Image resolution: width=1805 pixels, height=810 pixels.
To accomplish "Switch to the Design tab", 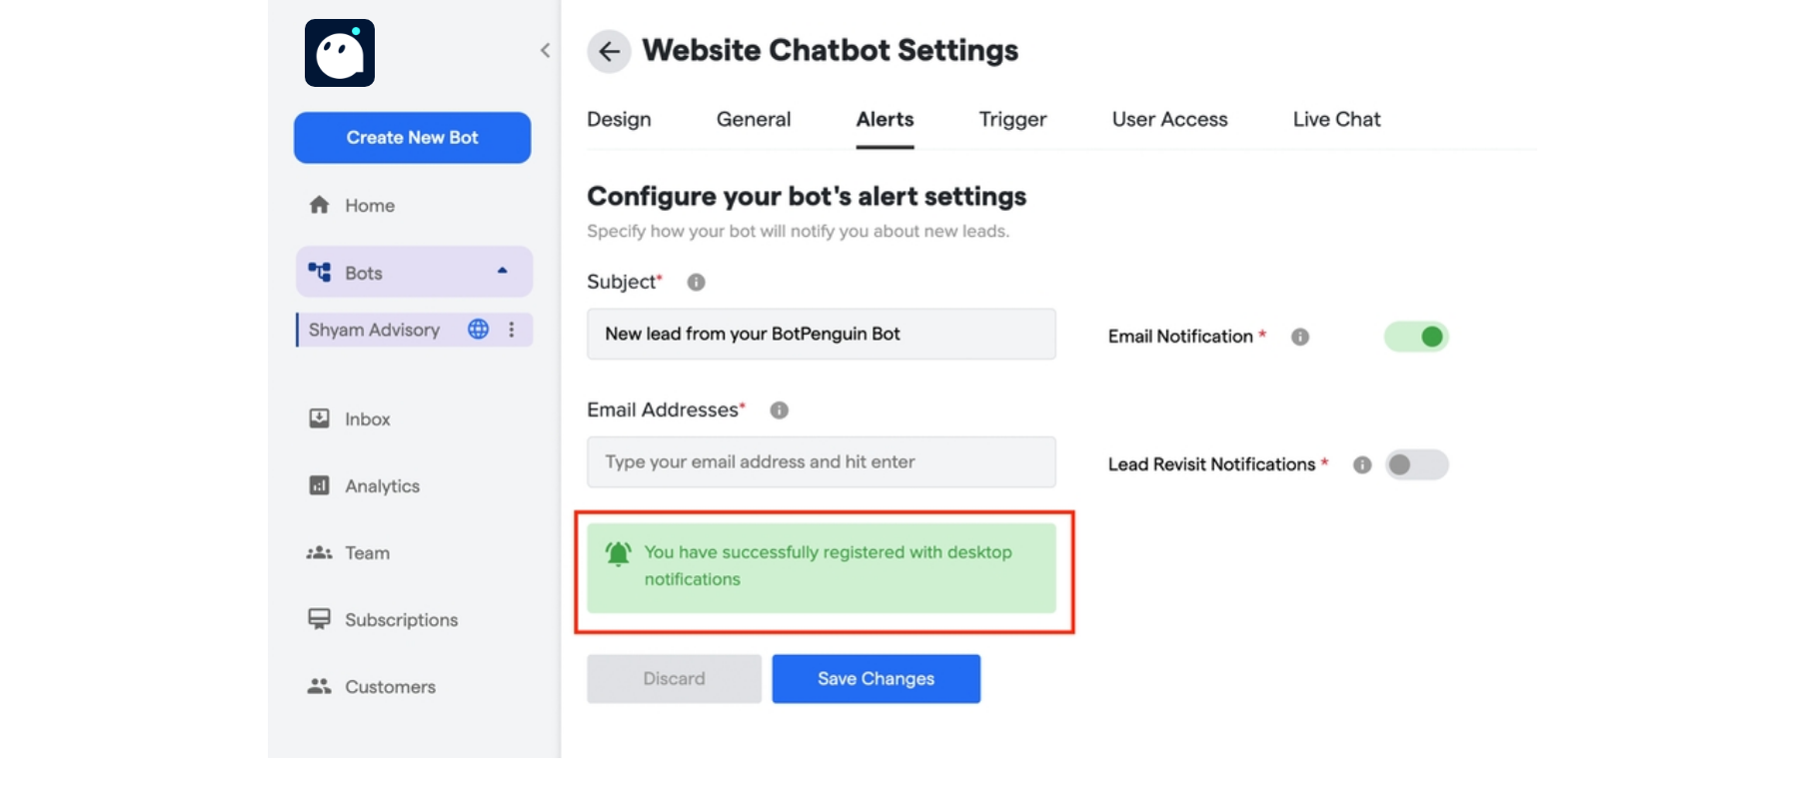I will 618,119.
